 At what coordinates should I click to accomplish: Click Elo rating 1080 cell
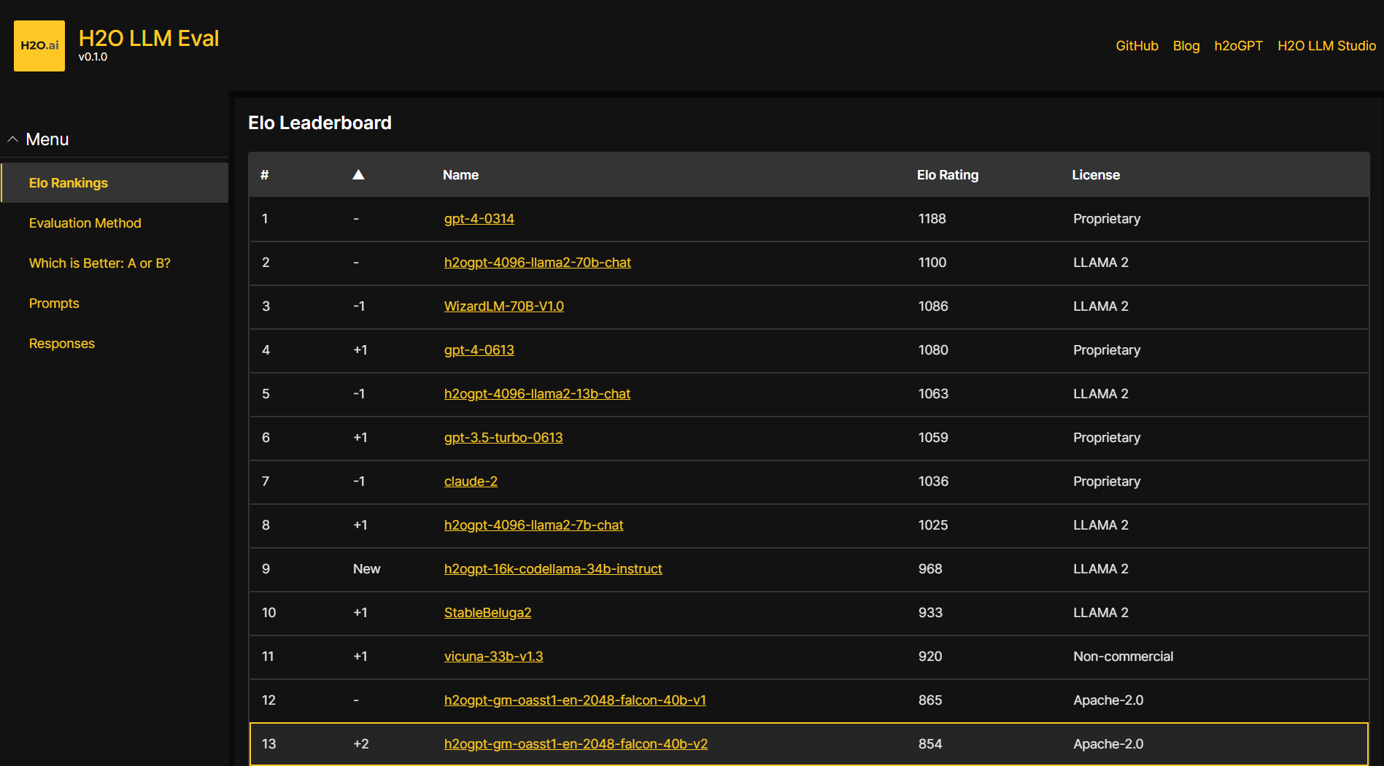click(933, 350)
